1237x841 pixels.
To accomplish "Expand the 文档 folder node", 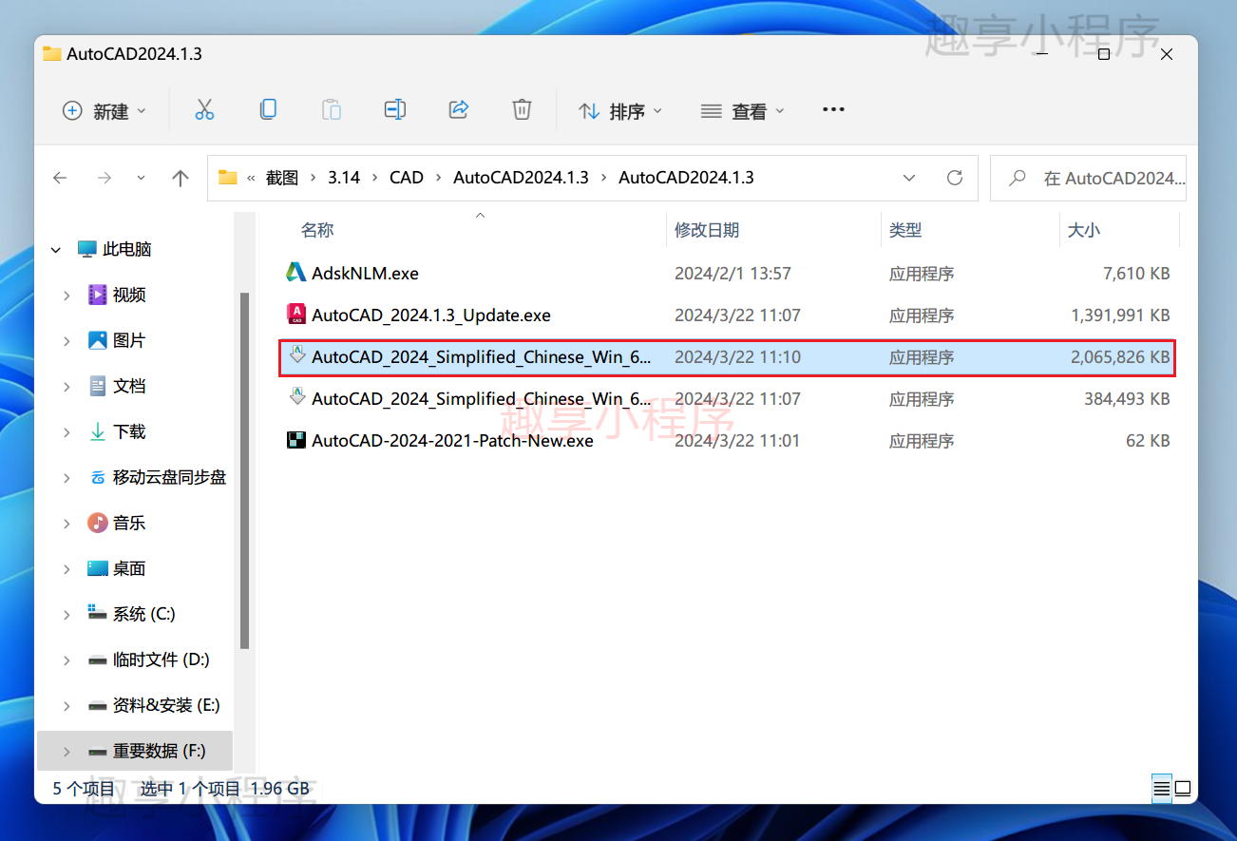I will (67, 387).
